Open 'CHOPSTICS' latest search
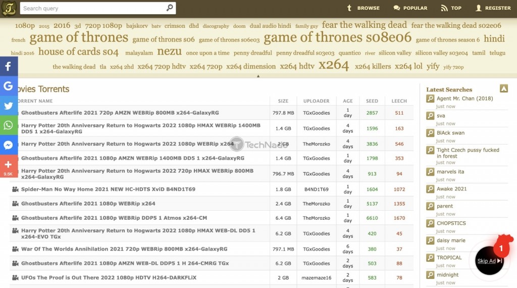The height and width of the screenshot is (288, 517). (x=451, y=223)
